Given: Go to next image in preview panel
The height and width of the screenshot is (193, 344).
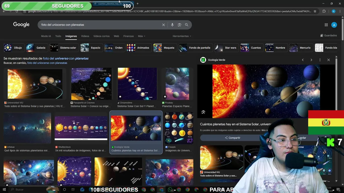Looking at the screenshot, I should click(311, 60).
